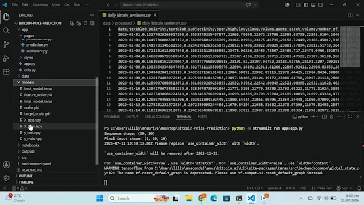Expand the OUTLINE section
The height and width of the screenshot is (205, 364).
pos(26,176)
